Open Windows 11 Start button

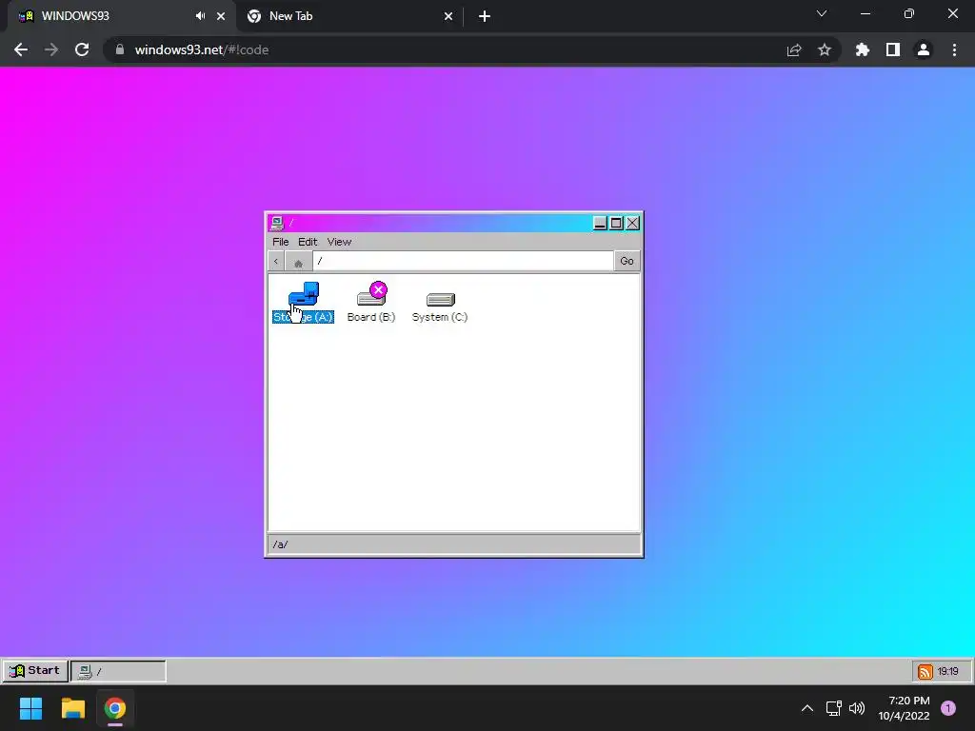point(30,708)
